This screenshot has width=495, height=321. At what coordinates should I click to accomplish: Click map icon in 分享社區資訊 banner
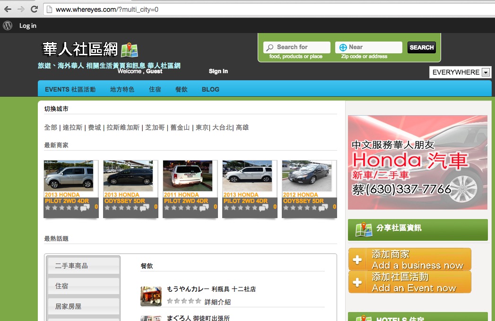[x=364, y=229]
